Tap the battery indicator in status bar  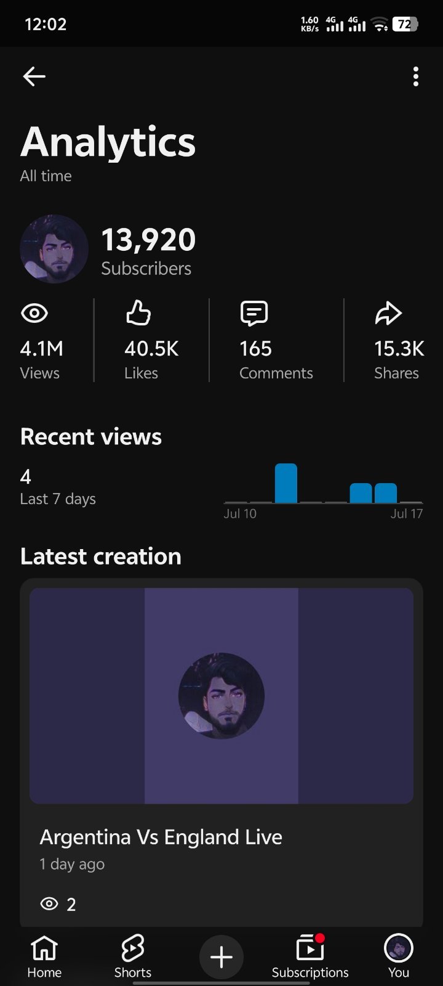coord(405,24)
